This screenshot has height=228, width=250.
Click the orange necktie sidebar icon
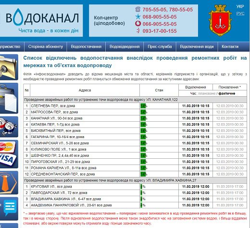coord(9,183)
